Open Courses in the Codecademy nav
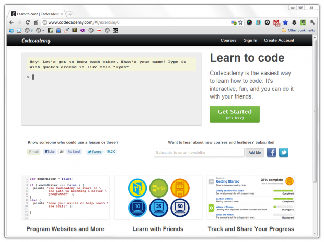 [228, 40]
